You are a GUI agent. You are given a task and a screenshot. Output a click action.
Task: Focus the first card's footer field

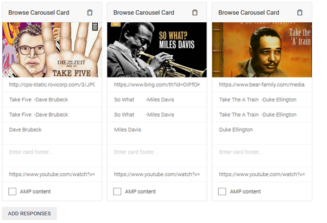(52, 156)
